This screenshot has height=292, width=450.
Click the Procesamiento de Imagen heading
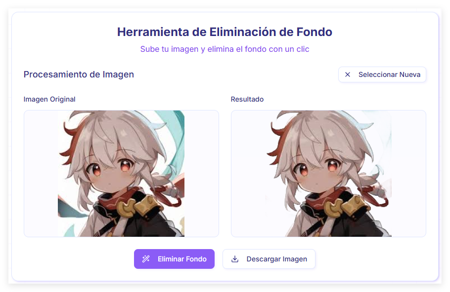[x=79, y=74]
